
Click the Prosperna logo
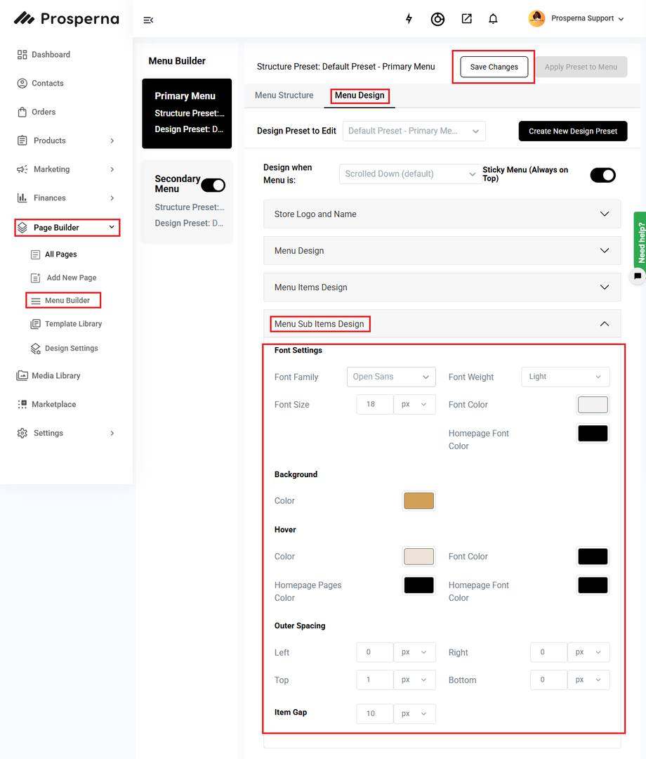pyautogui.click(x=66, y=19)
